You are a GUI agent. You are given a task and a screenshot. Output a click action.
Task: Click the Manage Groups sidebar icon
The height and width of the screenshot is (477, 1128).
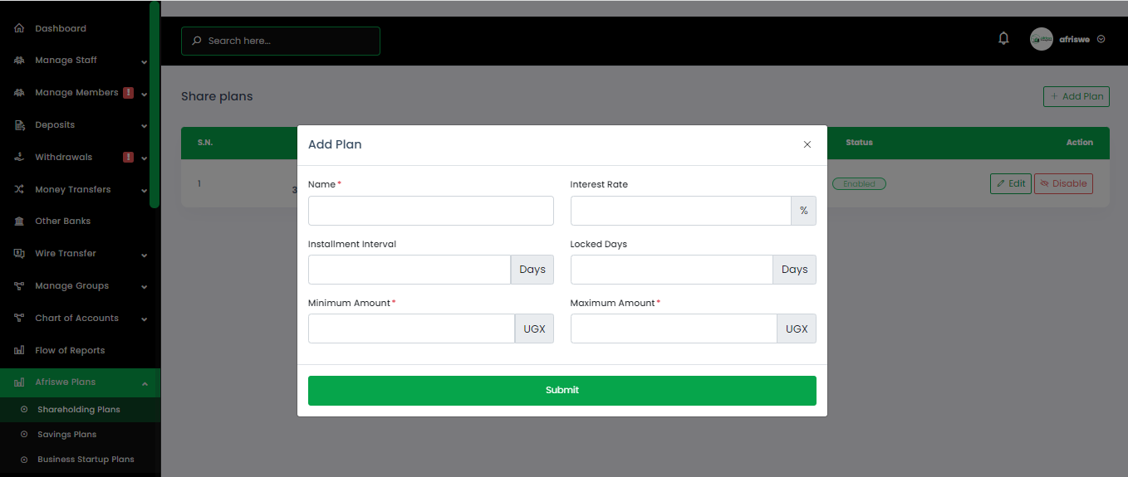[19, 286]
